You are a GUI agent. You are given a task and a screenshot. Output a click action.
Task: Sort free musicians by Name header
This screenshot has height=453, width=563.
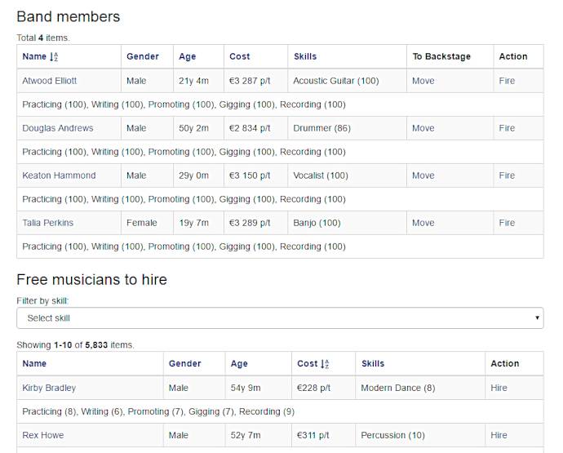tap(34, 363)
